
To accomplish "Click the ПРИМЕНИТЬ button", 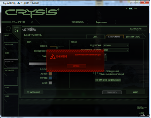I will point(112,92).
